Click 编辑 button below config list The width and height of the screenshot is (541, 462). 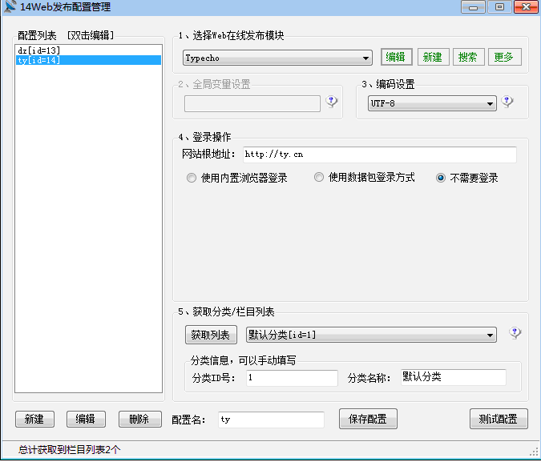tap(86, 420)
